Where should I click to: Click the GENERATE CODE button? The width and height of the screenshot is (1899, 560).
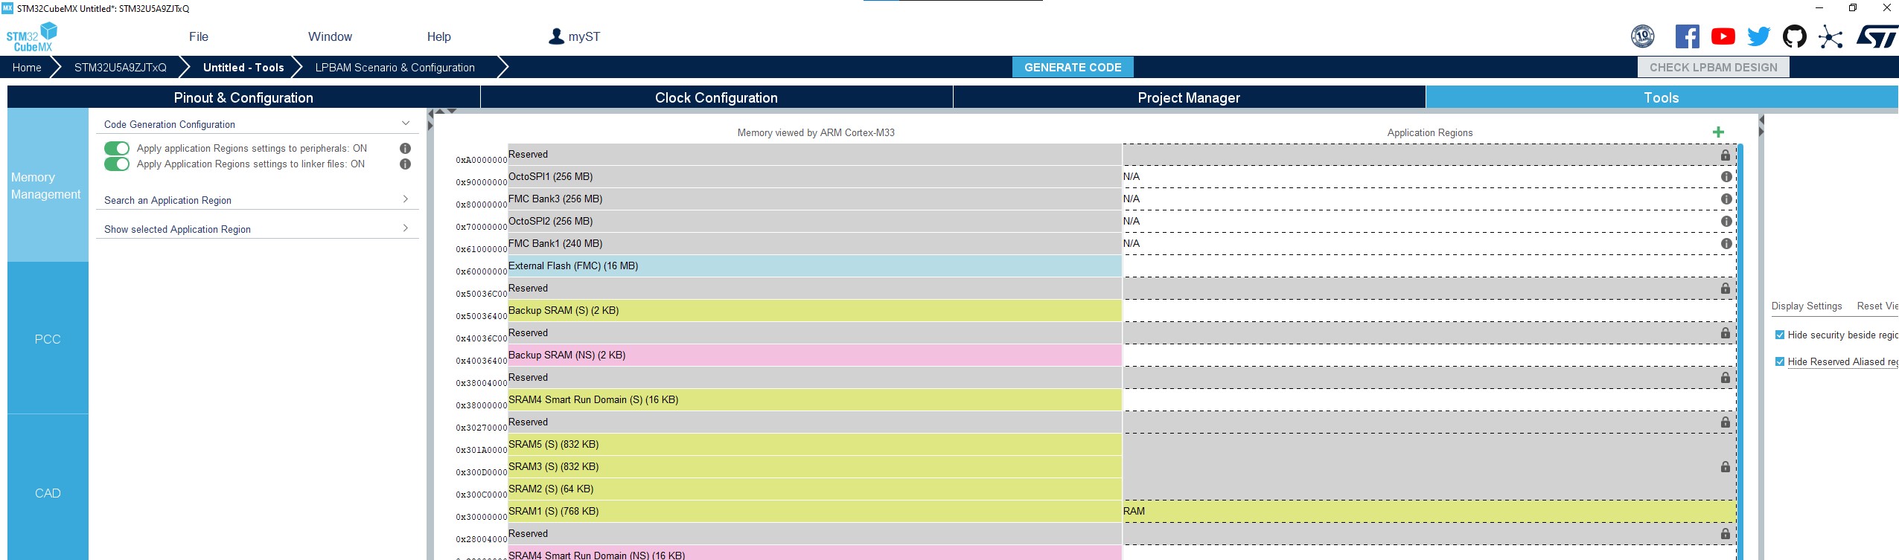tap(1073, 67)
